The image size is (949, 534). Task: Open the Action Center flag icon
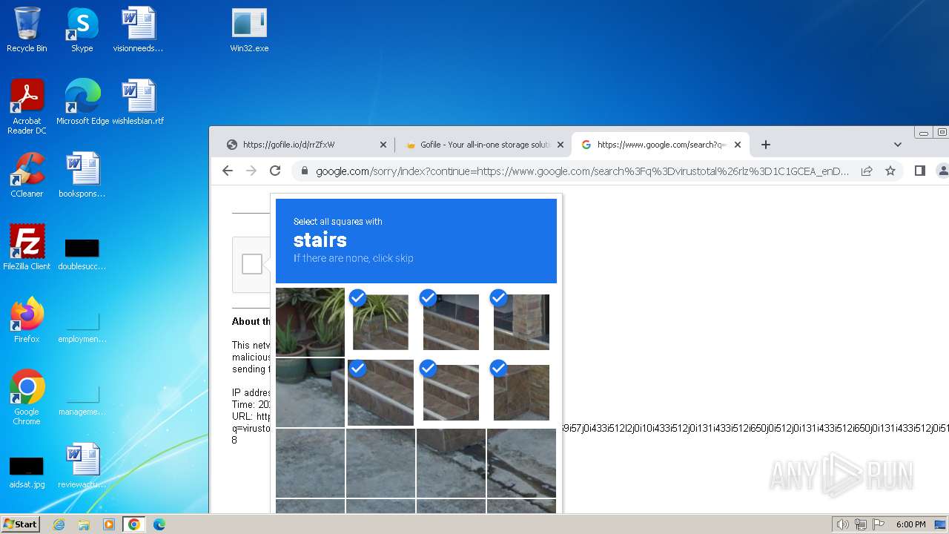(879, 524)
